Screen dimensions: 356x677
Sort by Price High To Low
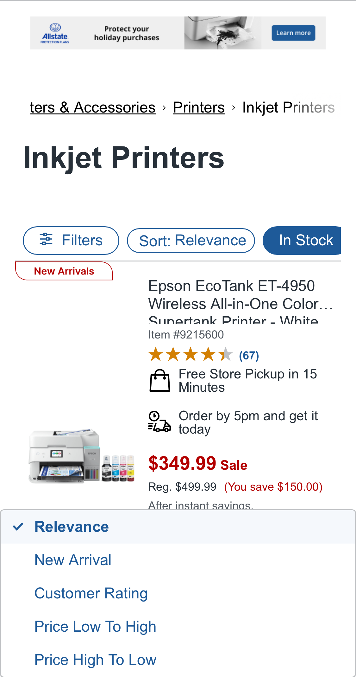point(95,660)
